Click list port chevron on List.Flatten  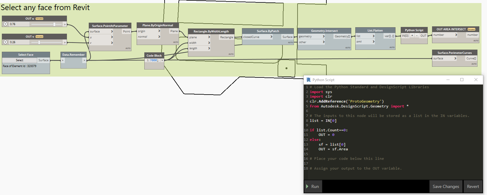(373, 36)
